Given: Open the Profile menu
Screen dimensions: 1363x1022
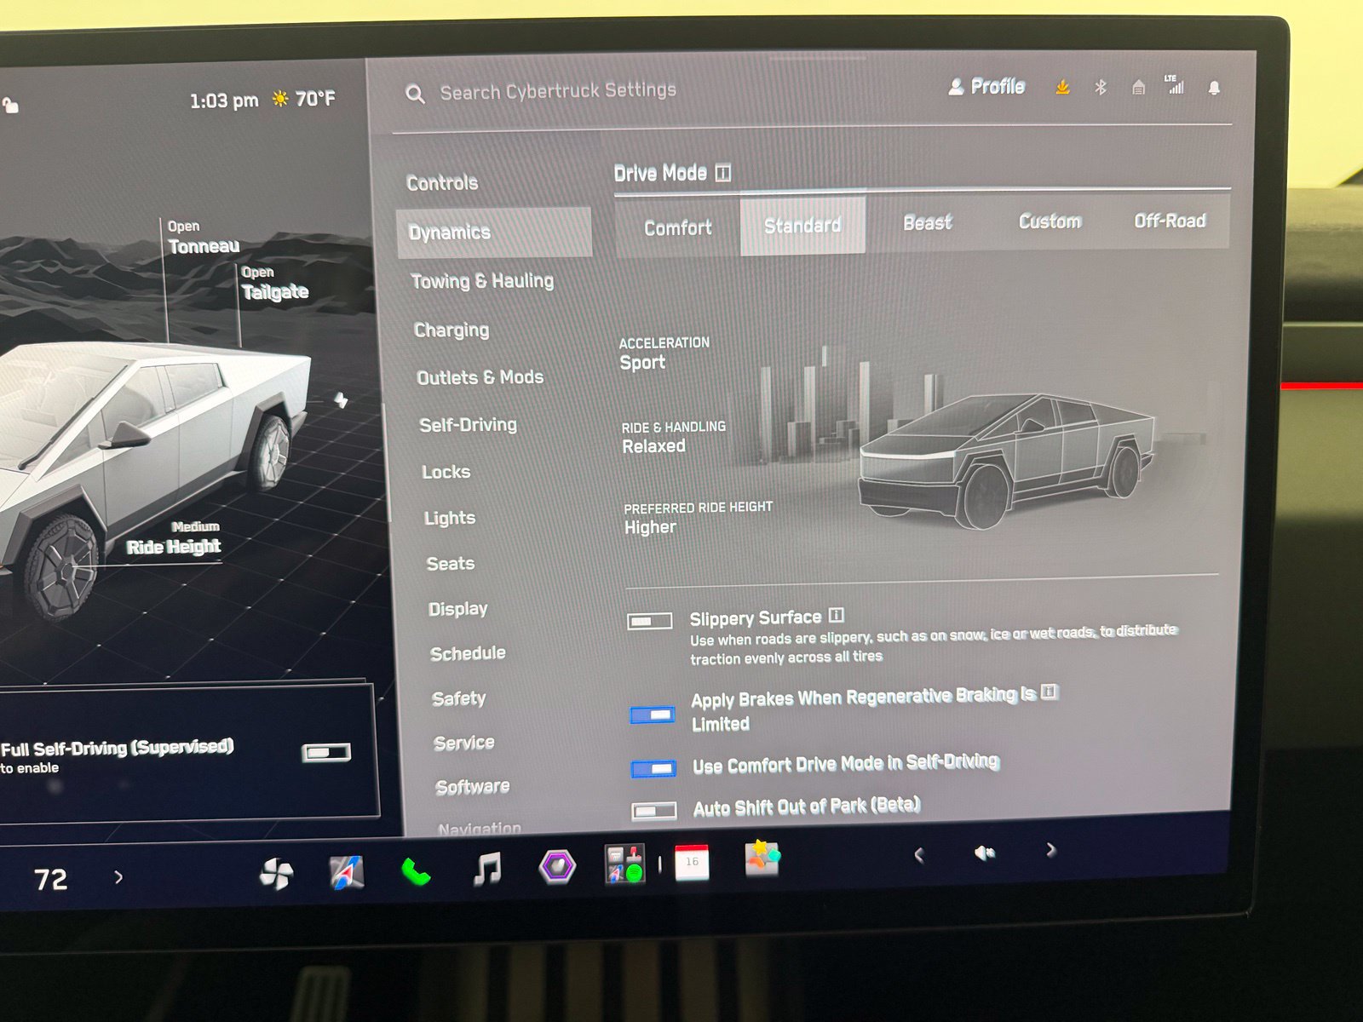Looking at the screenshot, I should point(987,86).
